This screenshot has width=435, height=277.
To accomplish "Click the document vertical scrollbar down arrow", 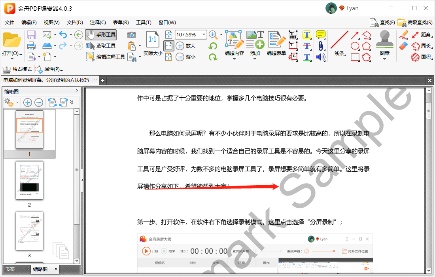I will pyautogui.click(x=429, y=271).
